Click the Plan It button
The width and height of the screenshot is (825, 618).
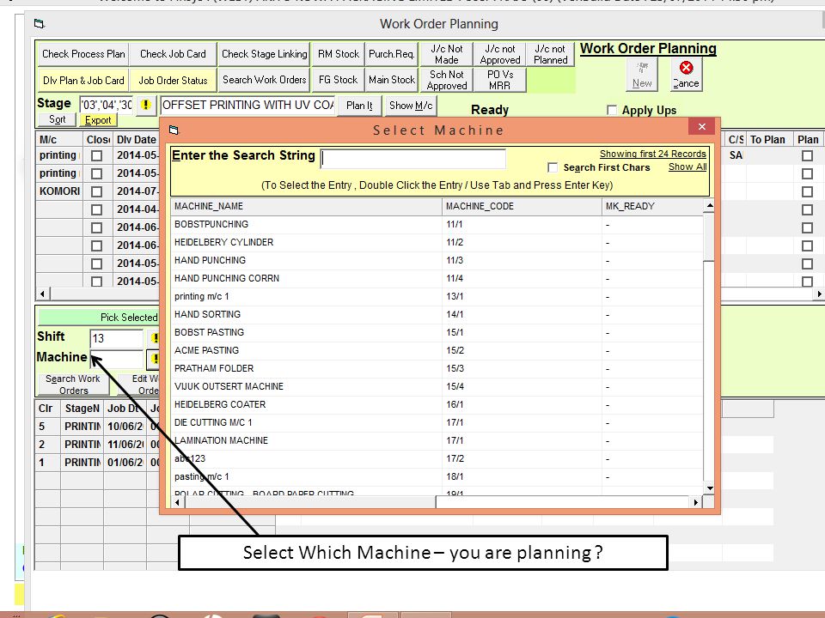point(359,106)
